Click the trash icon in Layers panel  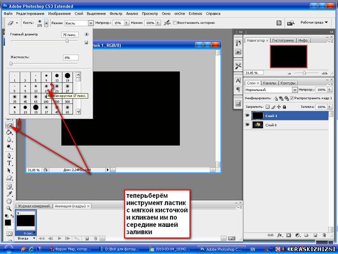(324, 235)
